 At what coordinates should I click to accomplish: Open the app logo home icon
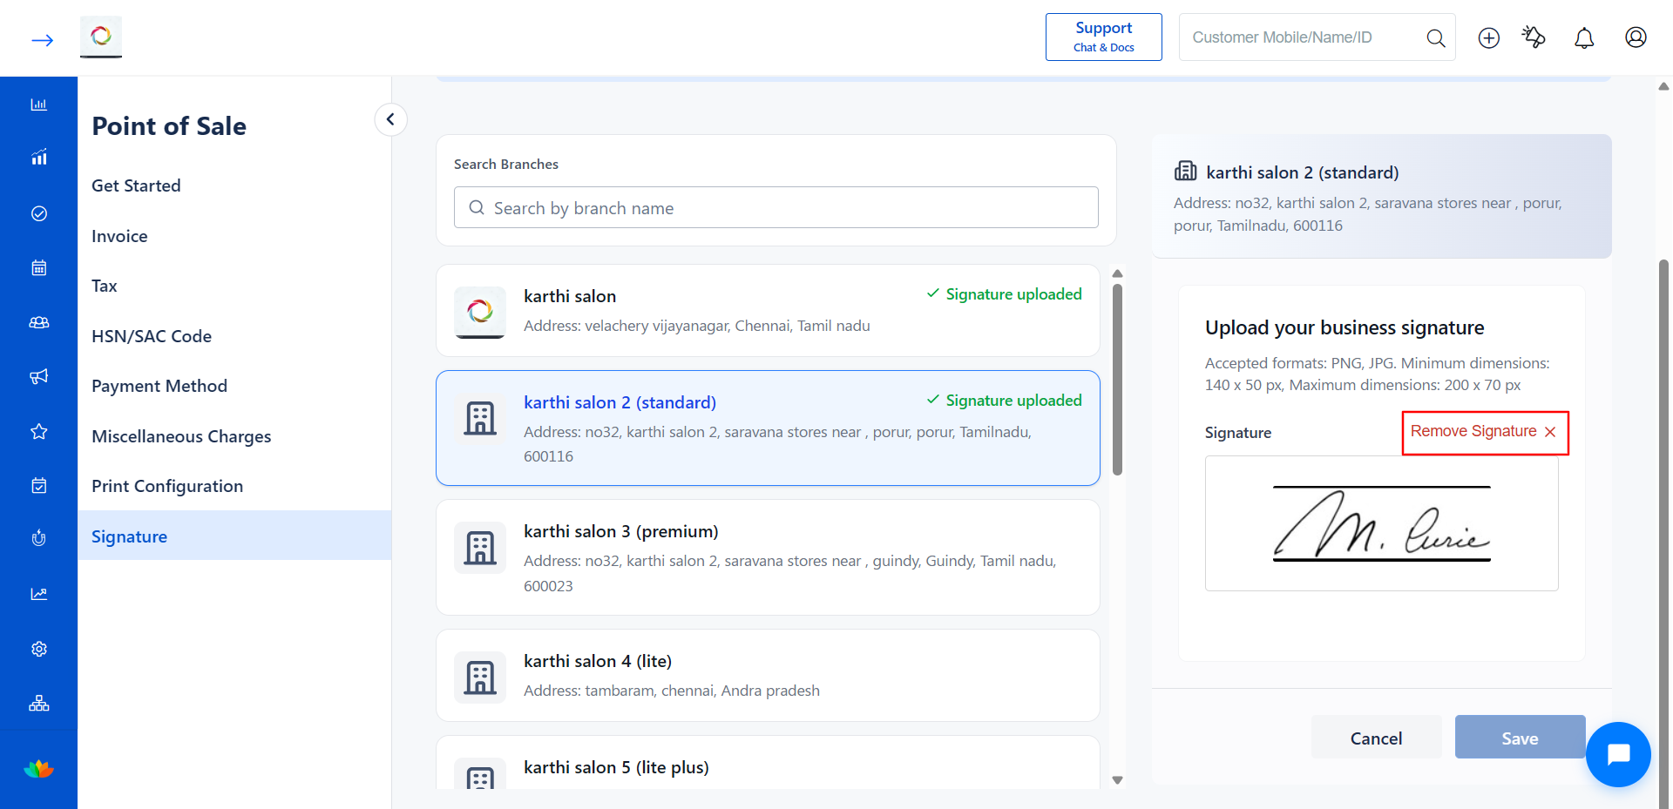click(x=101, y=37)
